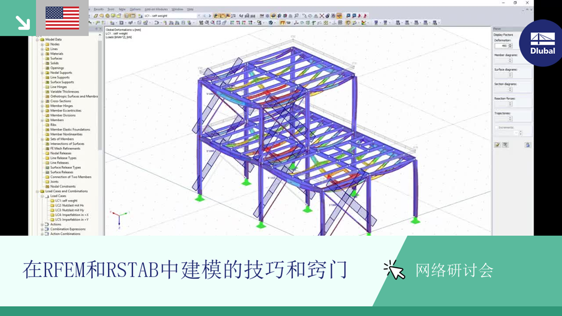Expand the Materials tree node
This screenshot has width=562, height=316.
(x=42, y=54)
